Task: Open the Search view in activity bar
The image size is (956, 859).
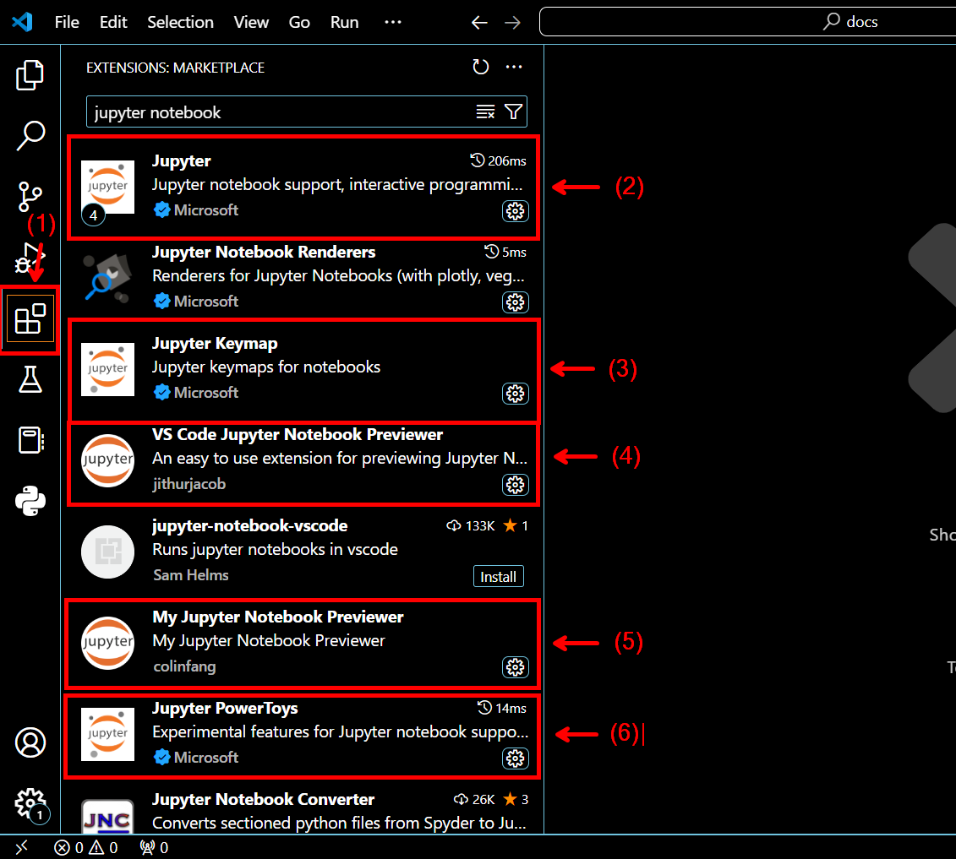Action: pyautogui.click(x=30, y=135)
